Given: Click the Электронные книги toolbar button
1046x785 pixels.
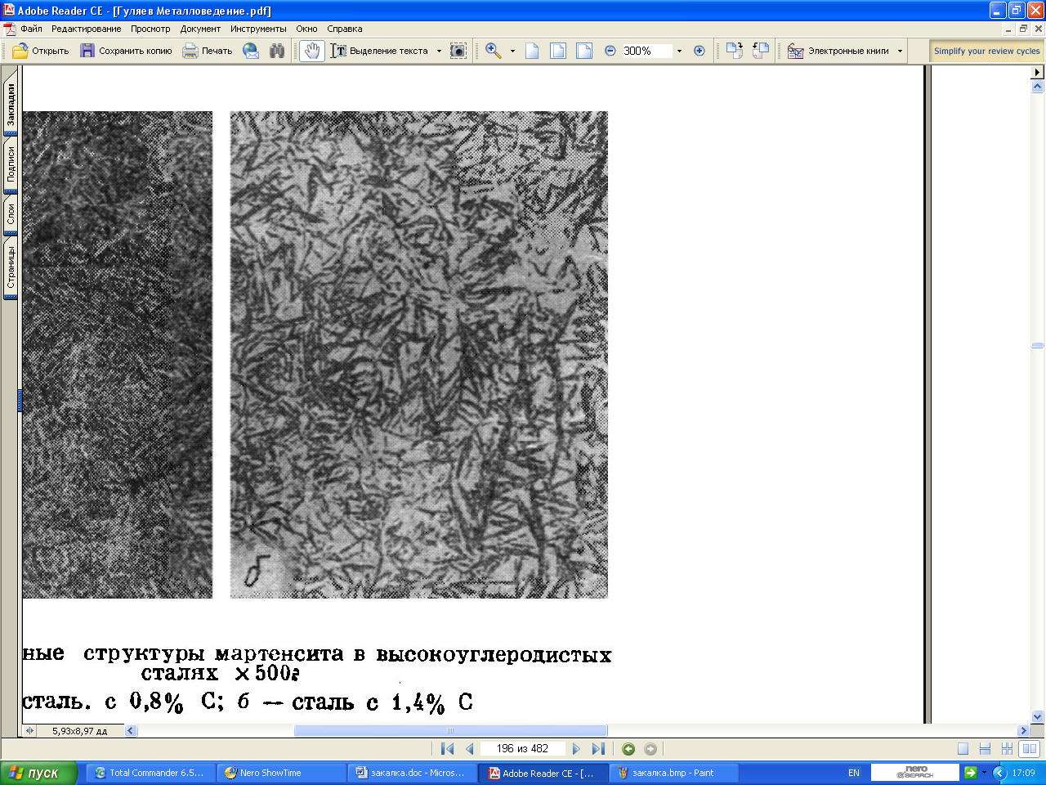Looking at the screenshot, I should (x=838, y=51).
